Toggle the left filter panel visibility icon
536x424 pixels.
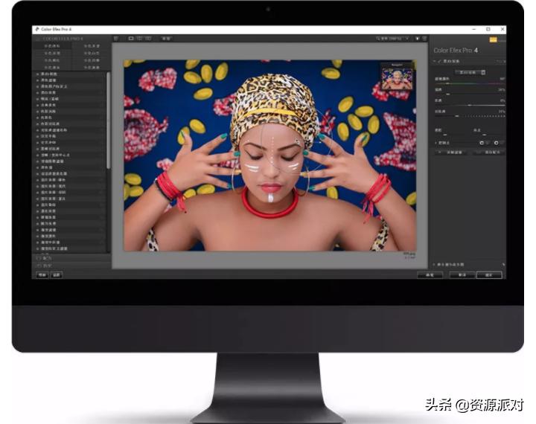116,39
